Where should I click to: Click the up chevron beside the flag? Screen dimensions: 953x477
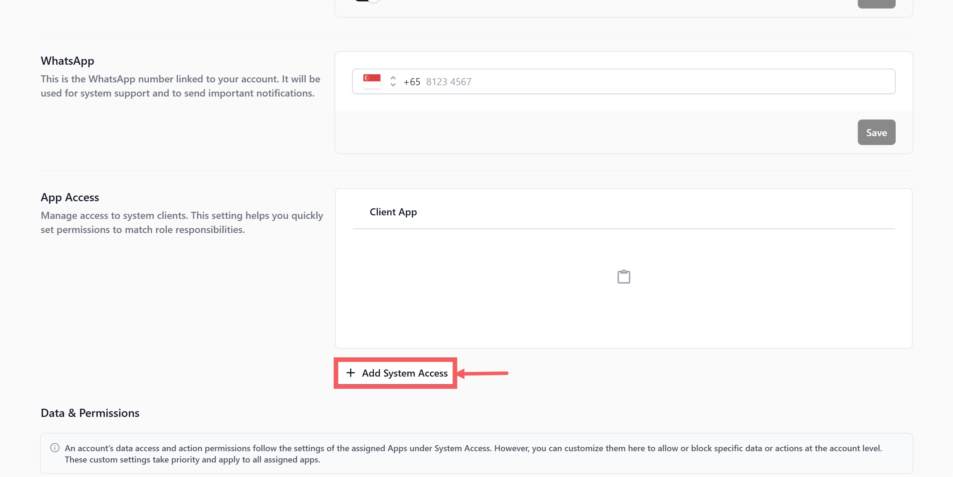point(393,78)
